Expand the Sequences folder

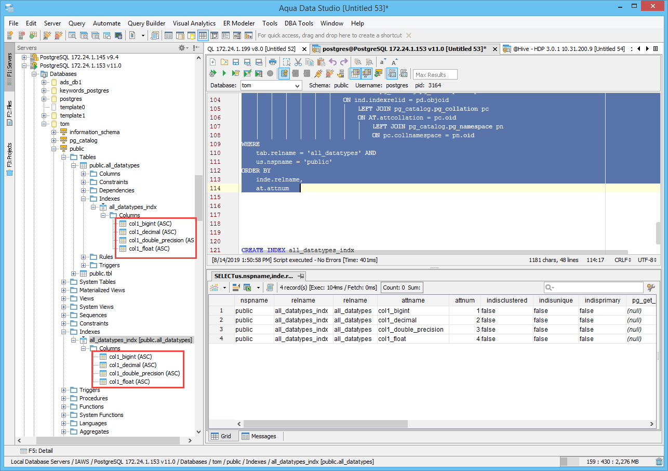tap(63, 315)
